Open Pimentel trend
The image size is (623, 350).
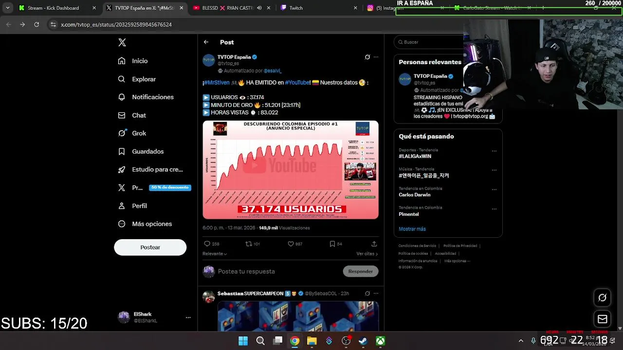click(408, 214)
